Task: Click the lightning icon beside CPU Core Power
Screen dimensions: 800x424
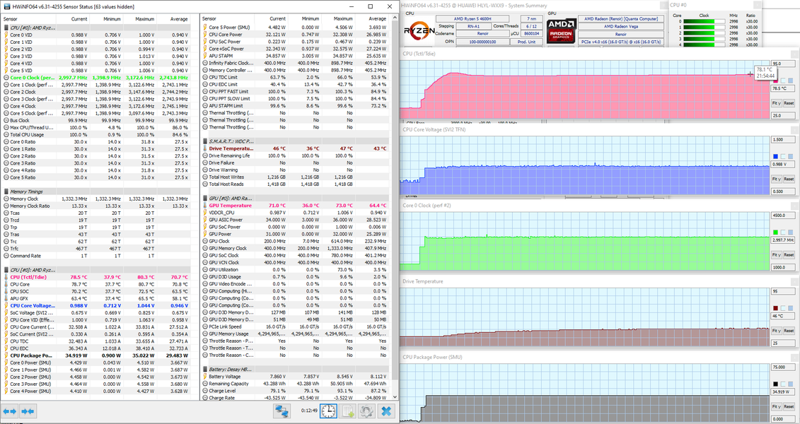Action: click(x=205, y=35)
